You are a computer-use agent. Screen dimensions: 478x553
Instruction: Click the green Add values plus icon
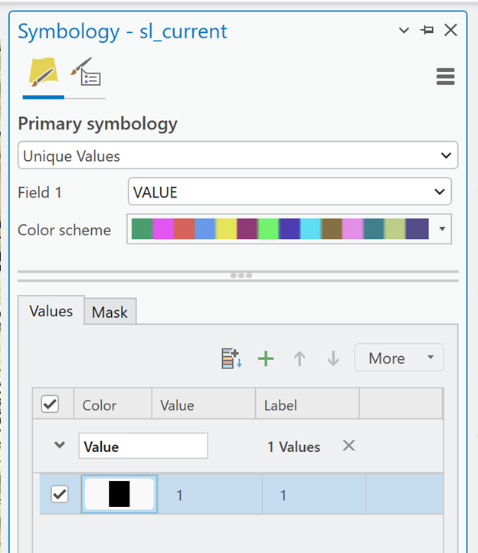click(x=266, y=358)
